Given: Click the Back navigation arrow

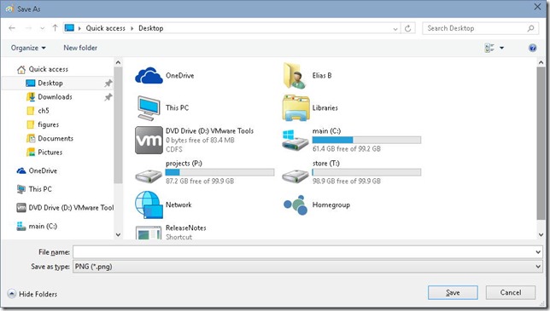Looking at the screenshot, I should coord(12,28).
